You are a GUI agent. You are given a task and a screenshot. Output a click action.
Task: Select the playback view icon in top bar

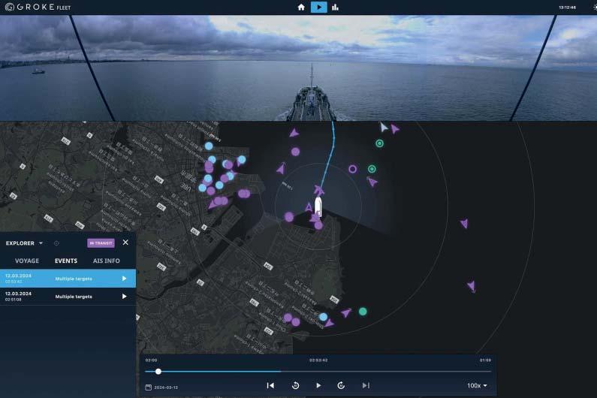coord(318,8)
